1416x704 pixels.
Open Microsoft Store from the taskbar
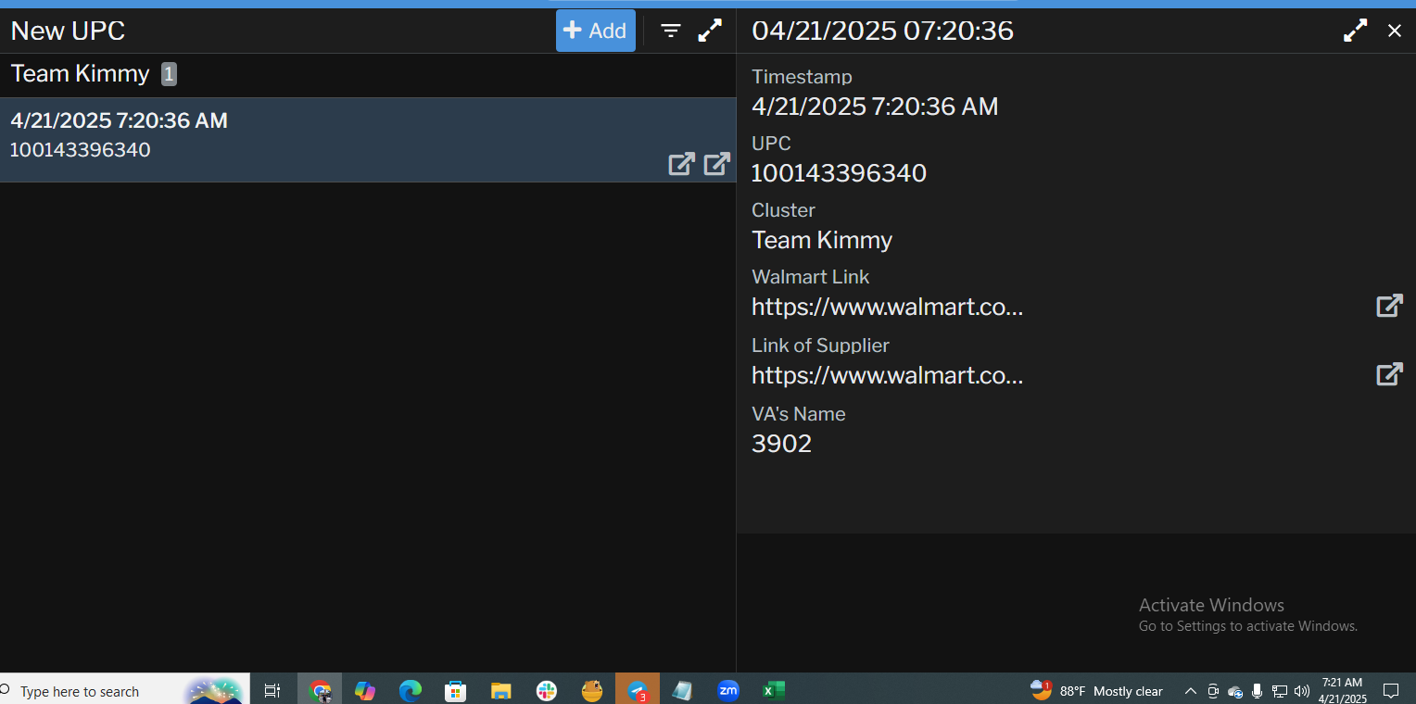click(455, 690)
